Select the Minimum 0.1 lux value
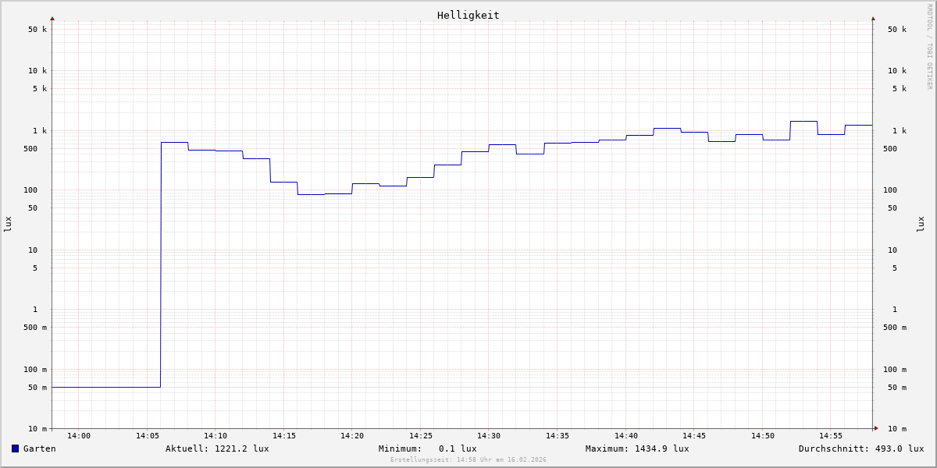 427,448
